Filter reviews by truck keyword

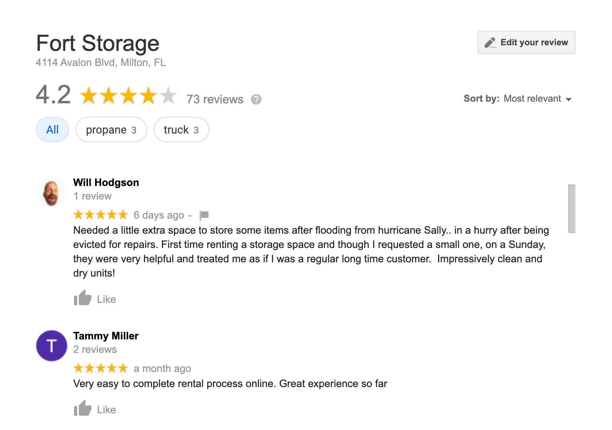tap(181, 130)
